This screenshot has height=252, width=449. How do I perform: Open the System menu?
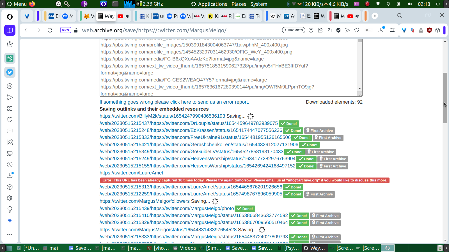click(259, 4)
